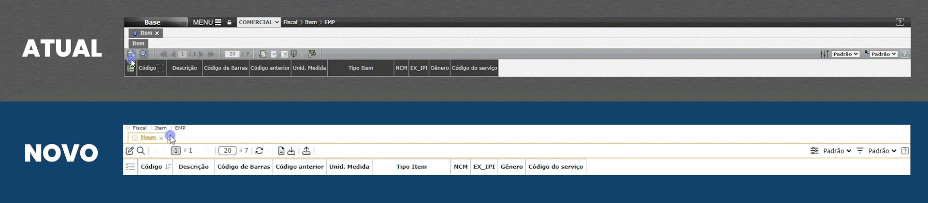
Task: Click the edit pencil icon in new toolbar
Action: tap(130, 151)
